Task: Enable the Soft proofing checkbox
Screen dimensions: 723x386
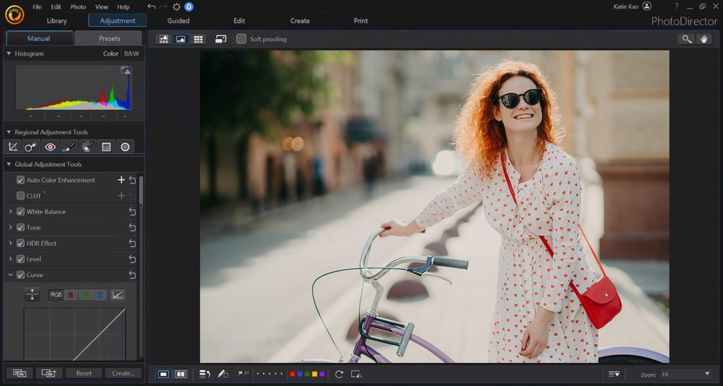Action: pos(241,39)
